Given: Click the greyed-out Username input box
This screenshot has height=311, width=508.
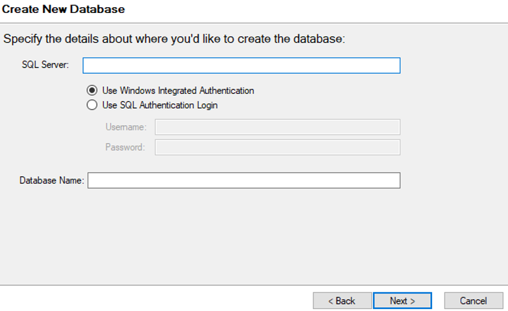Looking at the screenshot, I should (x=277, y=127).
